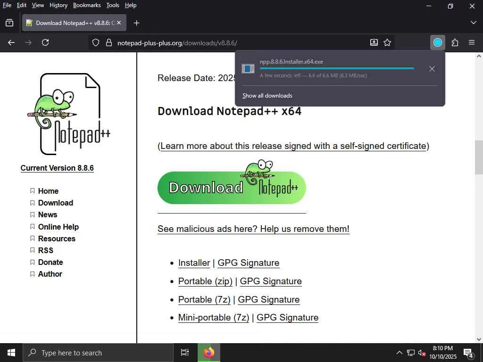Screen dimensions: 483x362
Task: Go back with the back arrow
Action: pyautogui.click(x=11, y=42)
